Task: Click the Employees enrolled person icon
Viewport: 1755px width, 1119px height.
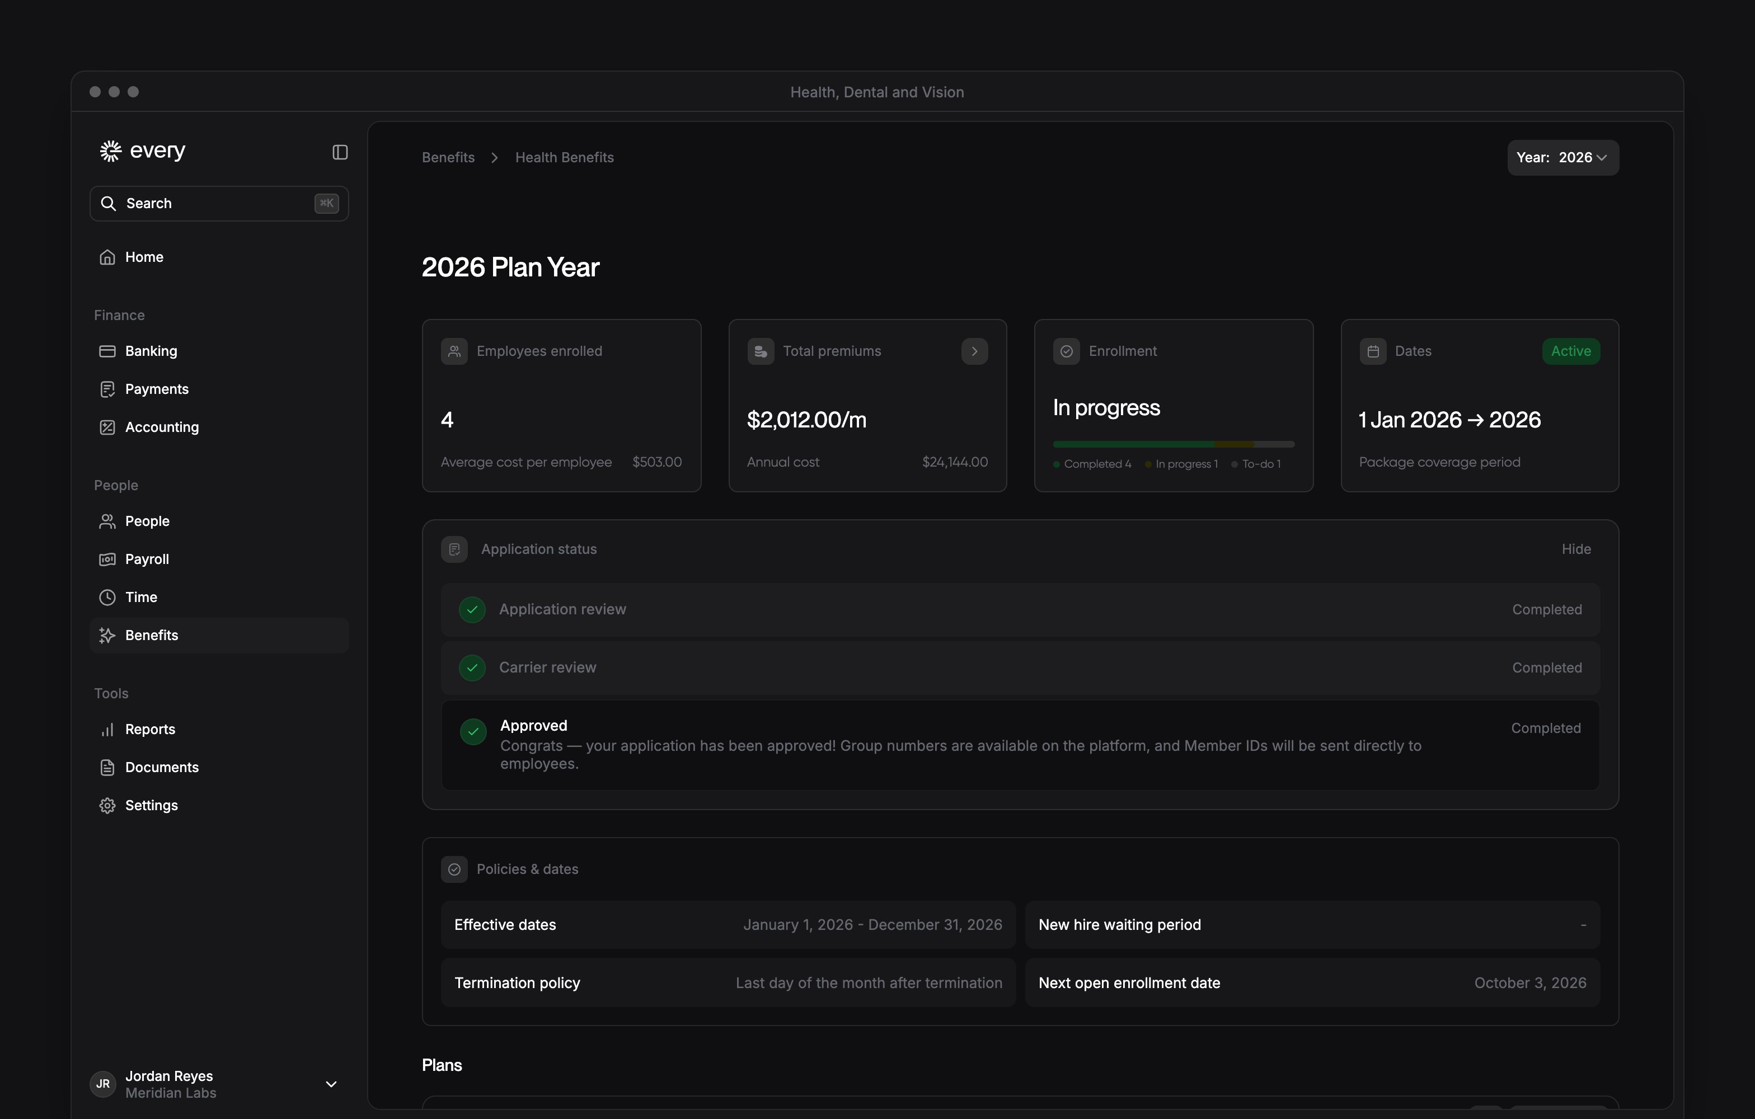Action: 454,351
